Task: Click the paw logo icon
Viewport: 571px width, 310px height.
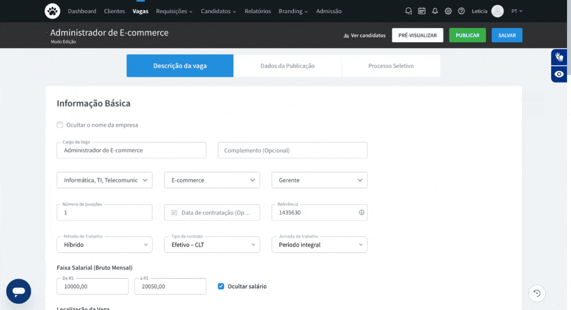Action: [52, 11]
